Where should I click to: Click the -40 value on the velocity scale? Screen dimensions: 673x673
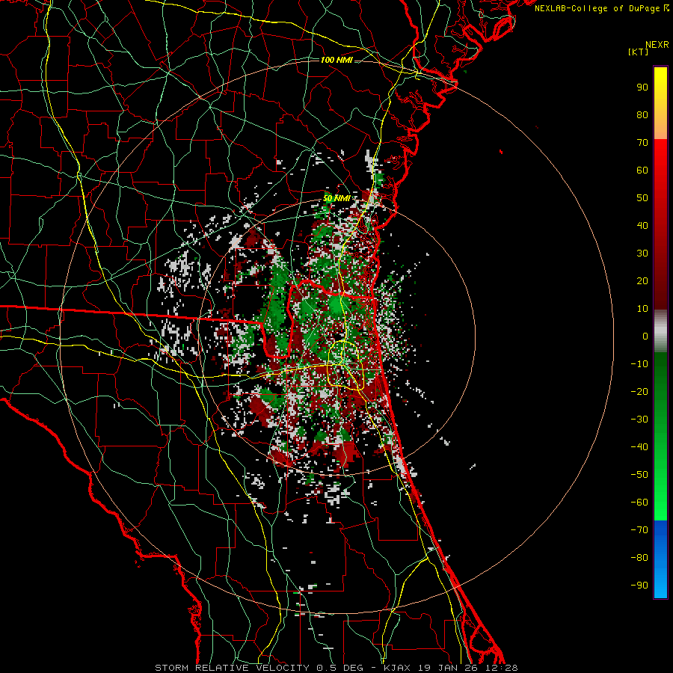tap(639, 447)
